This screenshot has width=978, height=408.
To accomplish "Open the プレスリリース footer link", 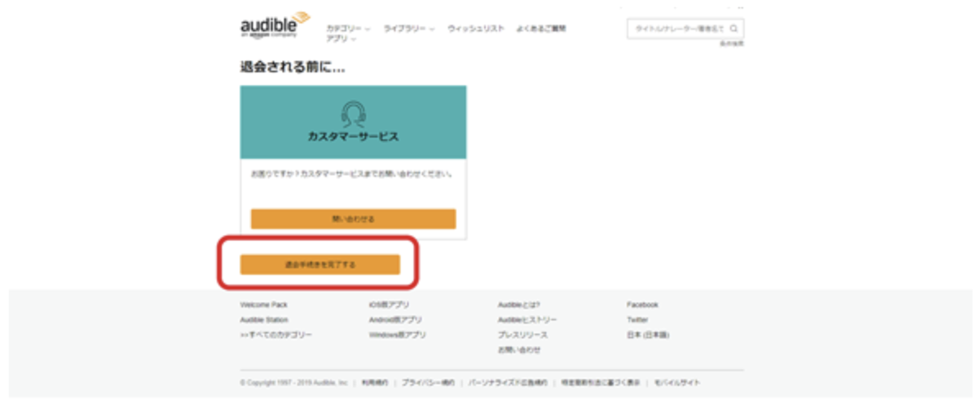I will 522,335.
